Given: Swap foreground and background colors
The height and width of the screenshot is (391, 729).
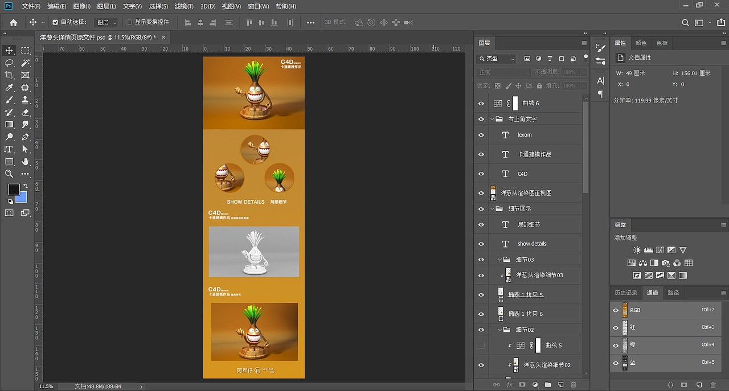Looking at the screenshot, I should point(26,186).
